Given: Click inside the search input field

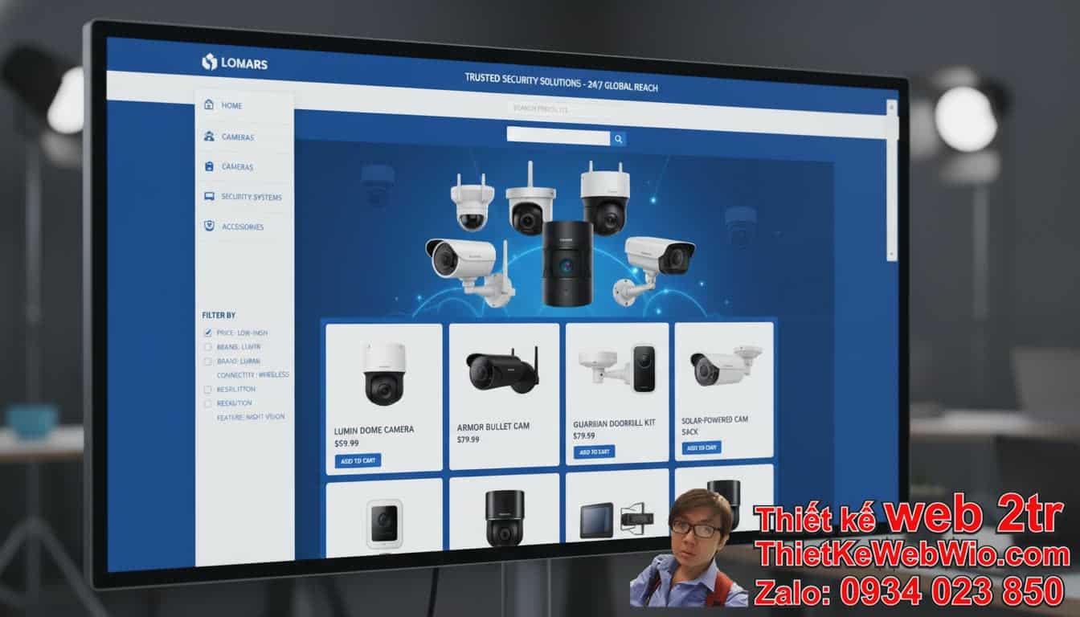Looking at the screenshot, I should coord(557,138).
